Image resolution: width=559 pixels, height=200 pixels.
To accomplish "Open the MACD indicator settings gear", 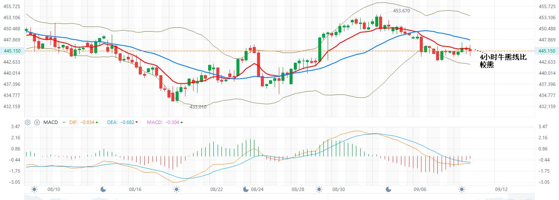I will (28, 122).
